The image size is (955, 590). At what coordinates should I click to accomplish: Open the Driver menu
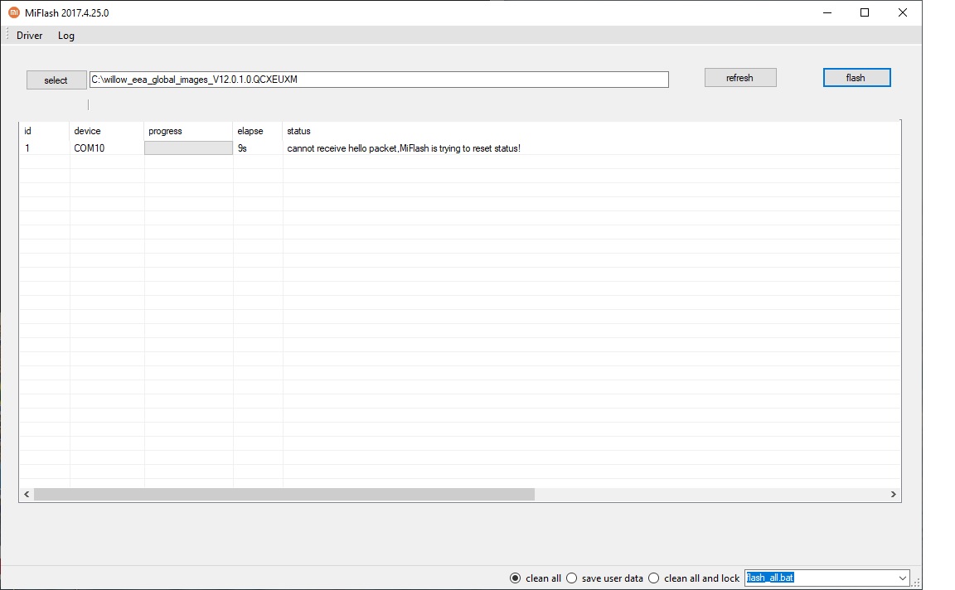29,36
